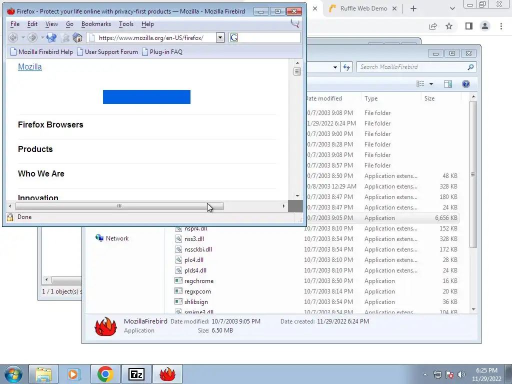Open the Bookmarks menu in Firebird
512x384 pixels.
[96, 24]
